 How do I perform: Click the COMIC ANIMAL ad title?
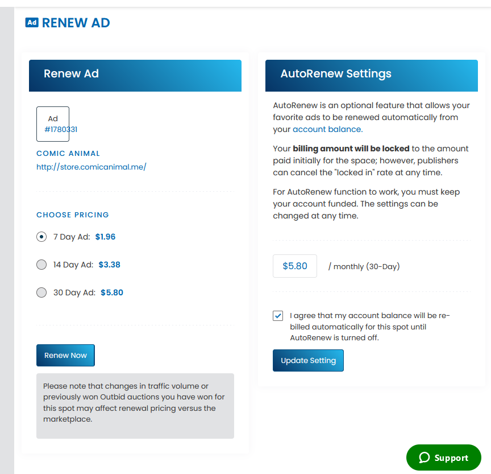pos(68,153)
